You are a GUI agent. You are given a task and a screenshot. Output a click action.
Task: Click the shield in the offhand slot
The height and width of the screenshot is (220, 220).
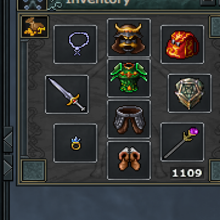pos(190,93)
